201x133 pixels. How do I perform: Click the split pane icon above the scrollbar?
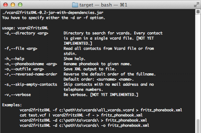pyautogui.click(x=198, y=12)
